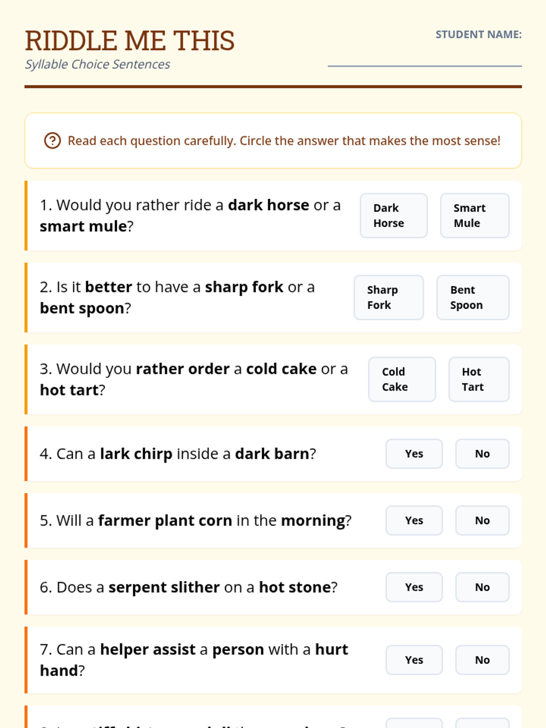Choose Smart Mule for question 1
546x728 pixels.
click(474, 216)
